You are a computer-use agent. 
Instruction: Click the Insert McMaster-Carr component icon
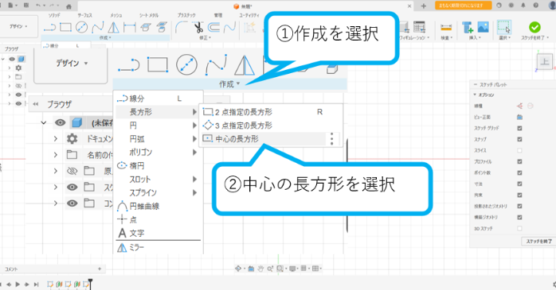pos(468,27)
